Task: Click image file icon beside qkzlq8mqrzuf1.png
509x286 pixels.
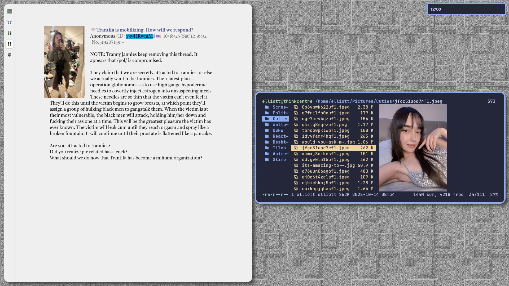Action: pos(296,124)
